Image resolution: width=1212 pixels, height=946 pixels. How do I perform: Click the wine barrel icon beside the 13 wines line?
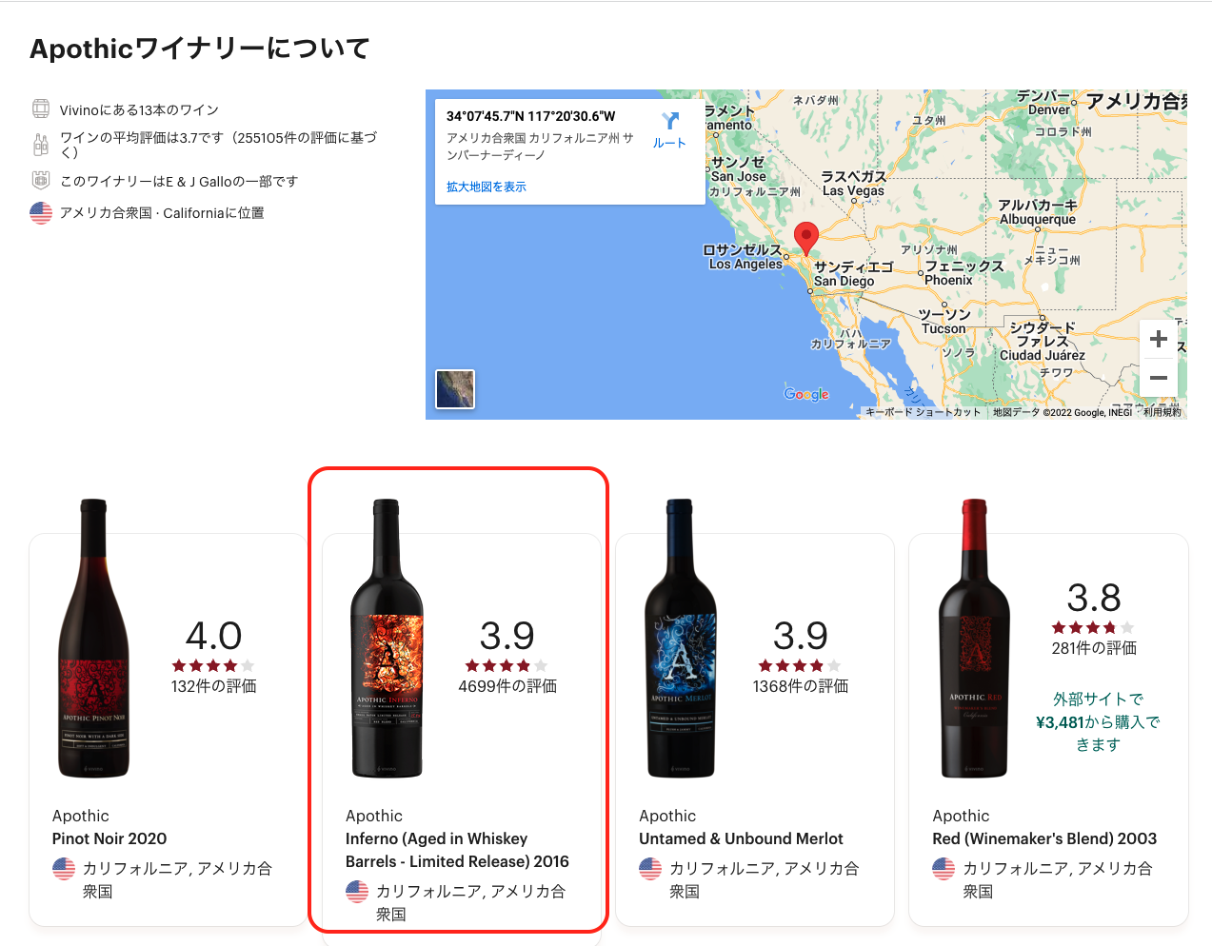coord(41,108)
